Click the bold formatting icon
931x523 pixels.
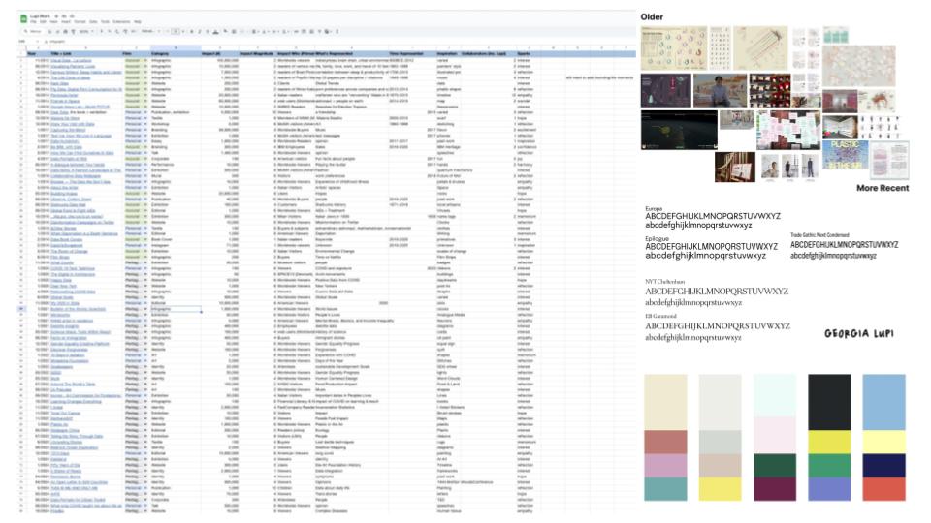pyautogui.click(x=192, y=31)
